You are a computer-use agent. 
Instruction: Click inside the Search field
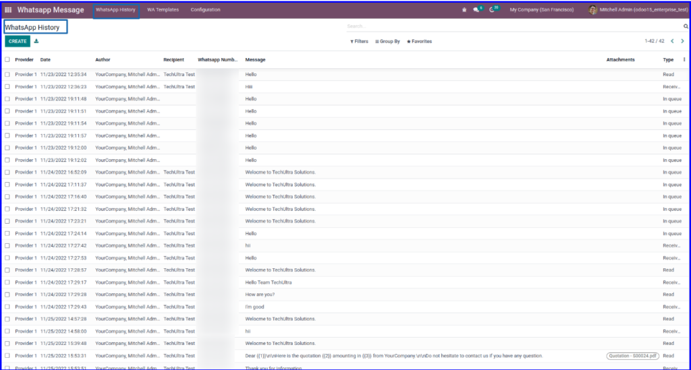tap(514, 26)
